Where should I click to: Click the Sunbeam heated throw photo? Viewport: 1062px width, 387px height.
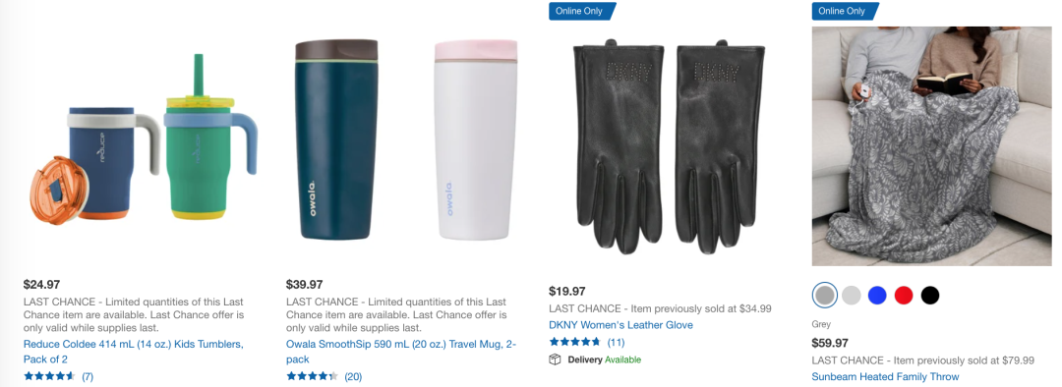click(931, 146)
